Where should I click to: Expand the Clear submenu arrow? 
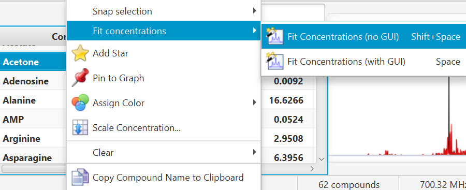254,152
